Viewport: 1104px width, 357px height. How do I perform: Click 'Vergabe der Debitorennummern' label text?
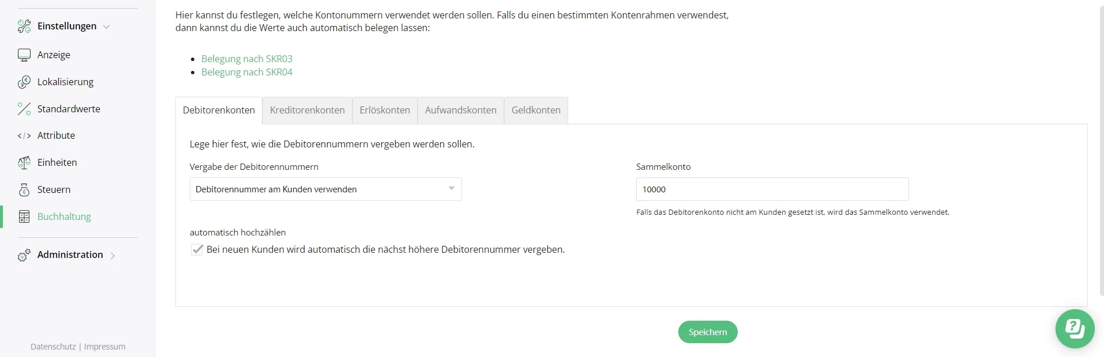[254, 166]
